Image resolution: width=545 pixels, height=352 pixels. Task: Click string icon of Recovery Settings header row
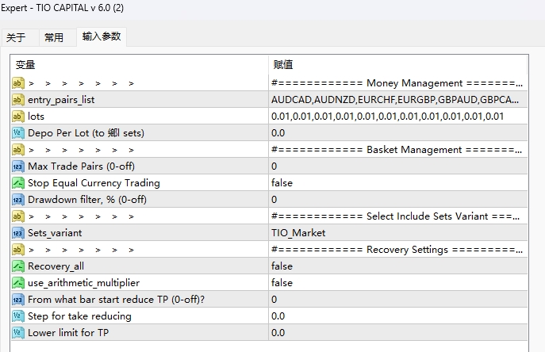pyautogui.click(x=17, y=250)
